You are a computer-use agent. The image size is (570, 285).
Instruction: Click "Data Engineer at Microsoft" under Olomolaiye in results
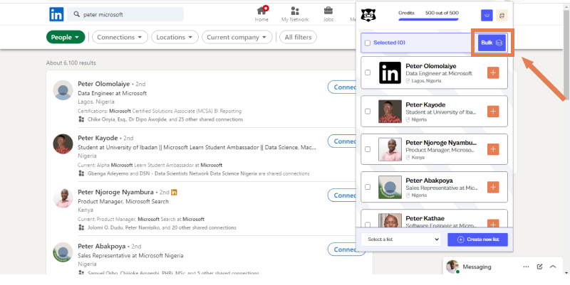113,93
